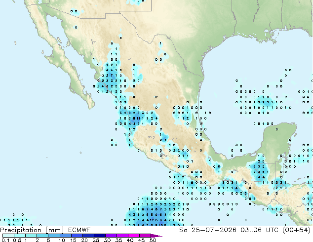Select the legend swatch between 0.1 and 0.5
The image size is (313, 242).
(x=8, y=236)
